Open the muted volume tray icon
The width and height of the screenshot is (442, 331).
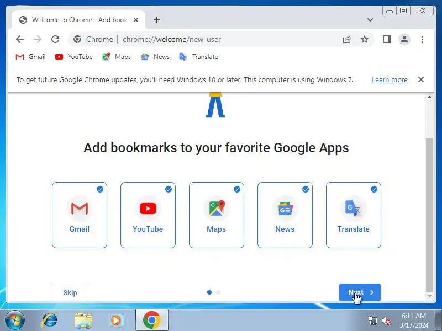coord(386,321)
